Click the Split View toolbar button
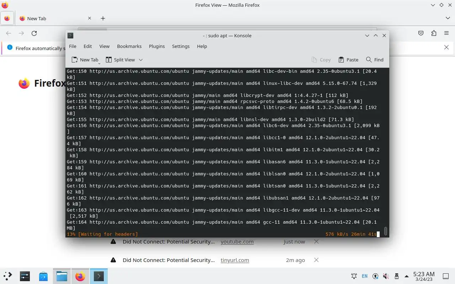455x284 pixels. click(121, 60)
